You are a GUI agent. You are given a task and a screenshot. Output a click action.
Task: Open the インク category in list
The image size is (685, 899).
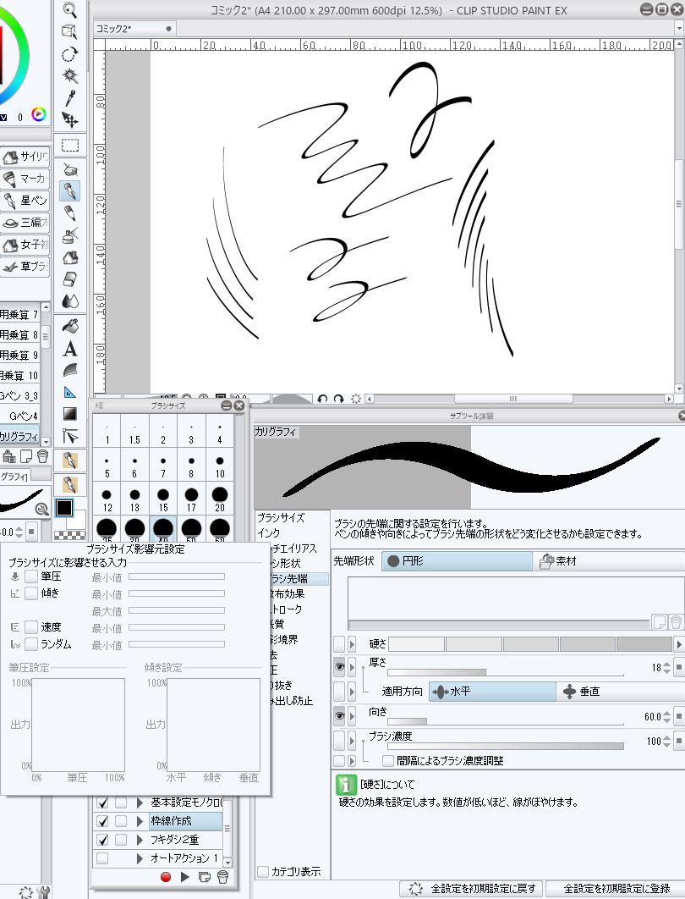(292, 532)
